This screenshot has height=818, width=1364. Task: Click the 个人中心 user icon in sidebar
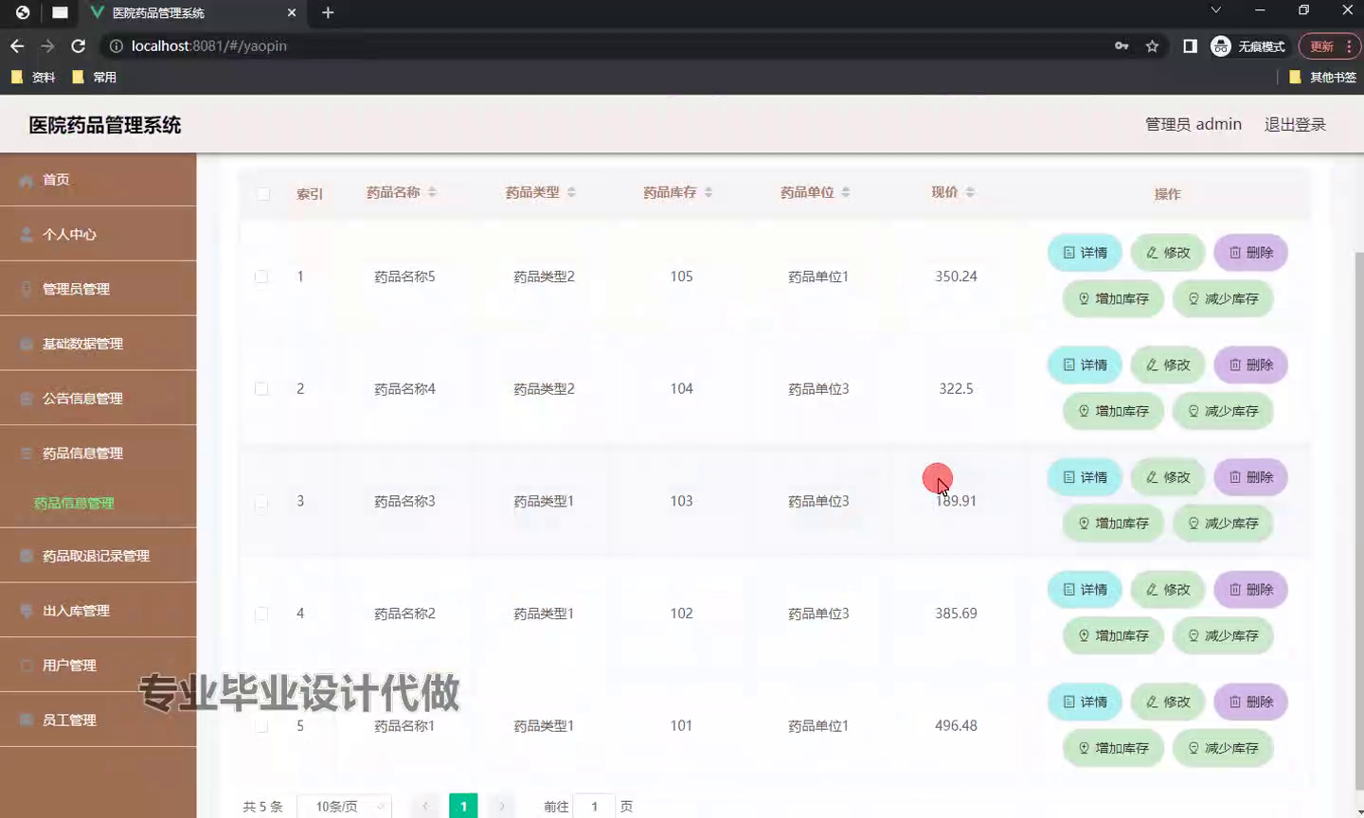(x=27, y=234)
